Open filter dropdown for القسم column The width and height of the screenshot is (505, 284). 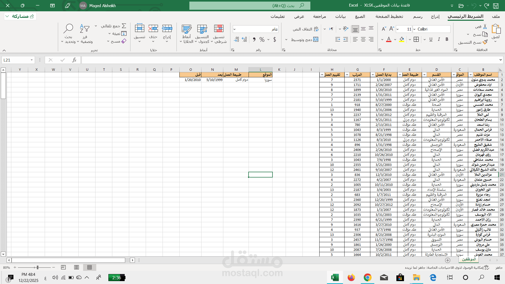click(424, 75)
